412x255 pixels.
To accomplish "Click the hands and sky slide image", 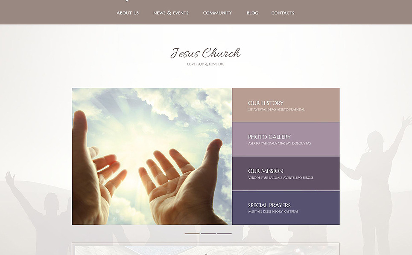I will coord(152,156).
